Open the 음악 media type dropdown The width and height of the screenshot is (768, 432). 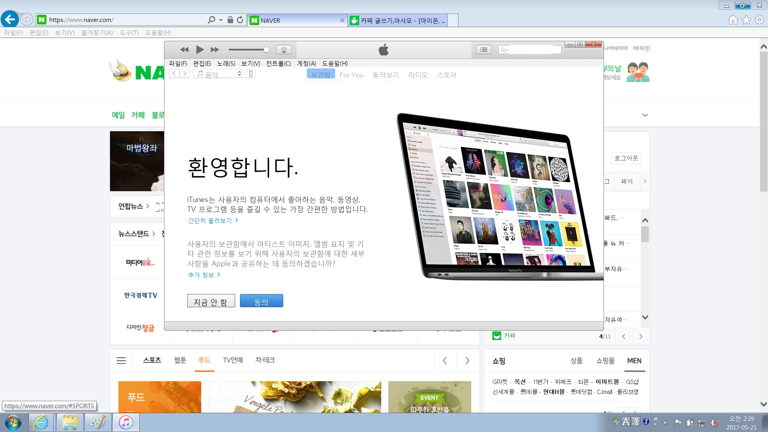pyautogui.click(x=218, y=74)
